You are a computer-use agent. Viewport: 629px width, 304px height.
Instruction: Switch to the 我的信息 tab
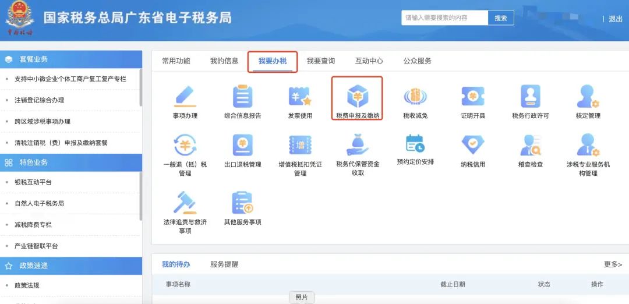pyautogui.click(x=224, y=61)
